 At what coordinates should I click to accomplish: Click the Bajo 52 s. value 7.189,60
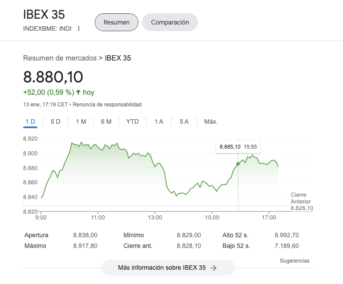click(287, 246)
